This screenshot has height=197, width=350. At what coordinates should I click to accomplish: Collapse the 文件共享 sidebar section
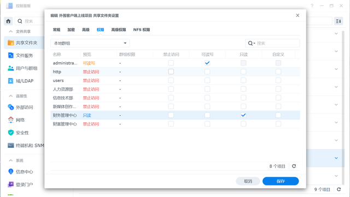(x=11, y=32)
